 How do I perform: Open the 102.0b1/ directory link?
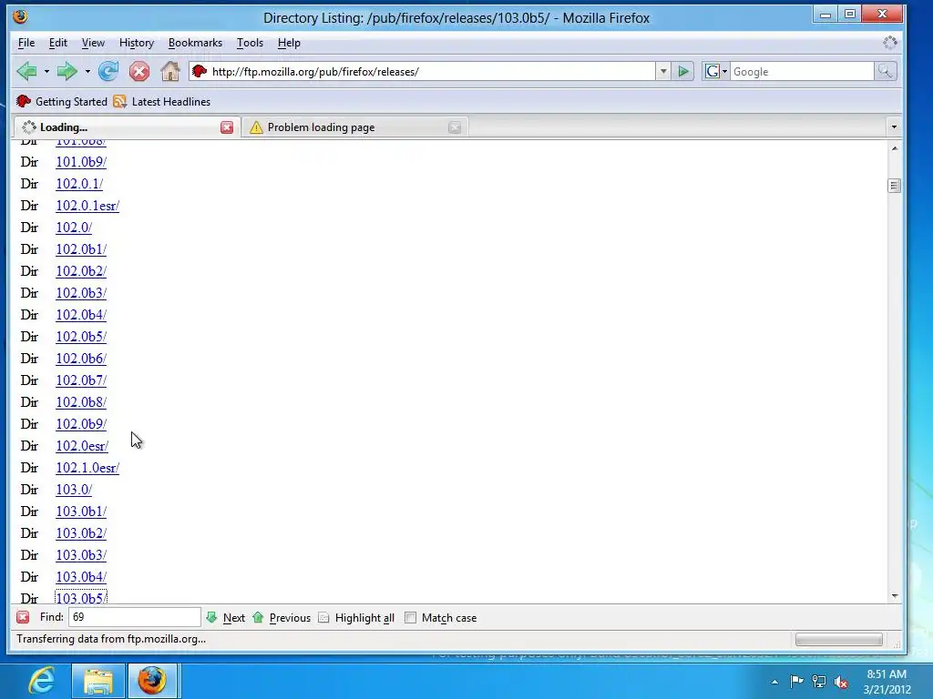81,249
